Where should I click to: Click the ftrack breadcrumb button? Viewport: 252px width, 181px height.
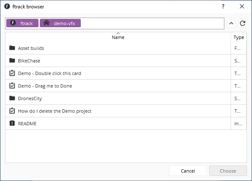[x=22, y=23]
